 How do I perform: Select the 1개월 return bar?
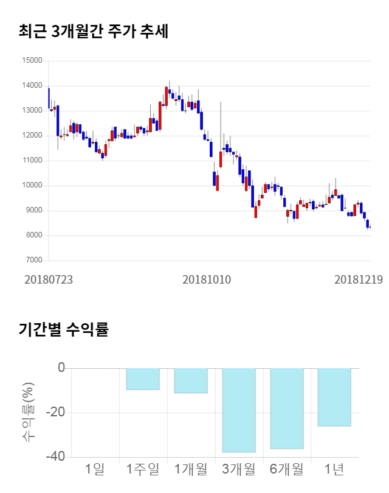click(191, 380)
